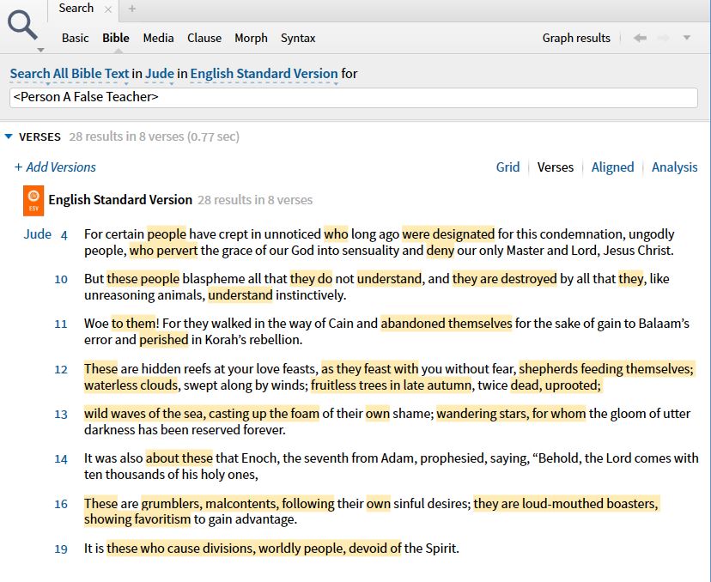
Task: Switch to Basic search type
Action: click(76, 38)
